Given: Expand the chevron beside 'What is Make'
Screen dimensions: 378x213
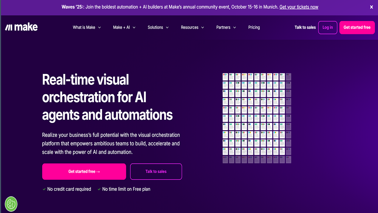Looking at the screenshot, I should (x=99, y=28).
